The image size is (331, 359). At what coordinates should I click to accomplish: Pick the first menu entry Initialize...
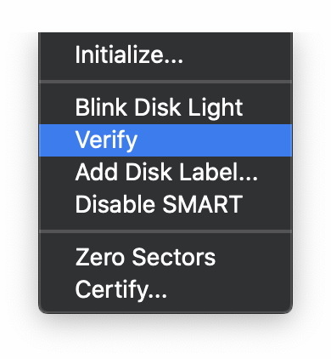tap(165, 54)
